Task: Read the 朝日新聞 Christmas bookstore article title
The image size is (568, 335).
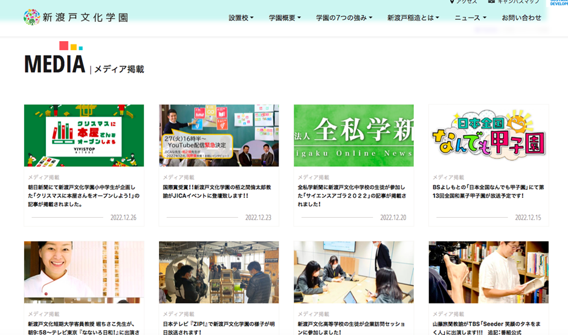Action: click(x=83, y=196)
